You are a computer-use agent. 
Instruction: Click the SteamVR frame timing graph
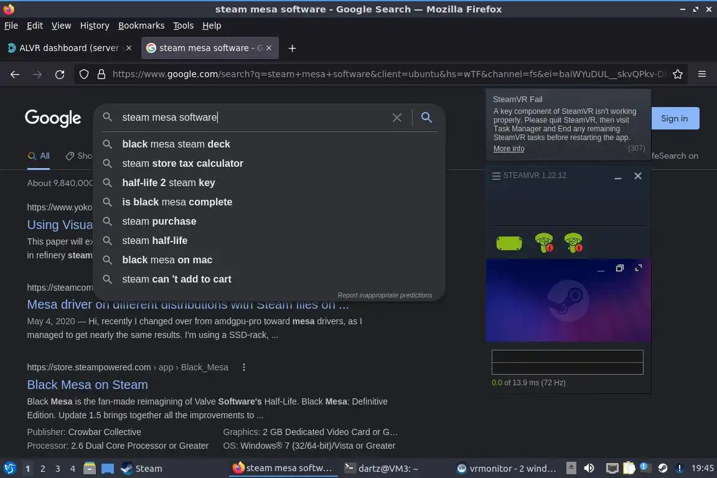coord(568,362)
